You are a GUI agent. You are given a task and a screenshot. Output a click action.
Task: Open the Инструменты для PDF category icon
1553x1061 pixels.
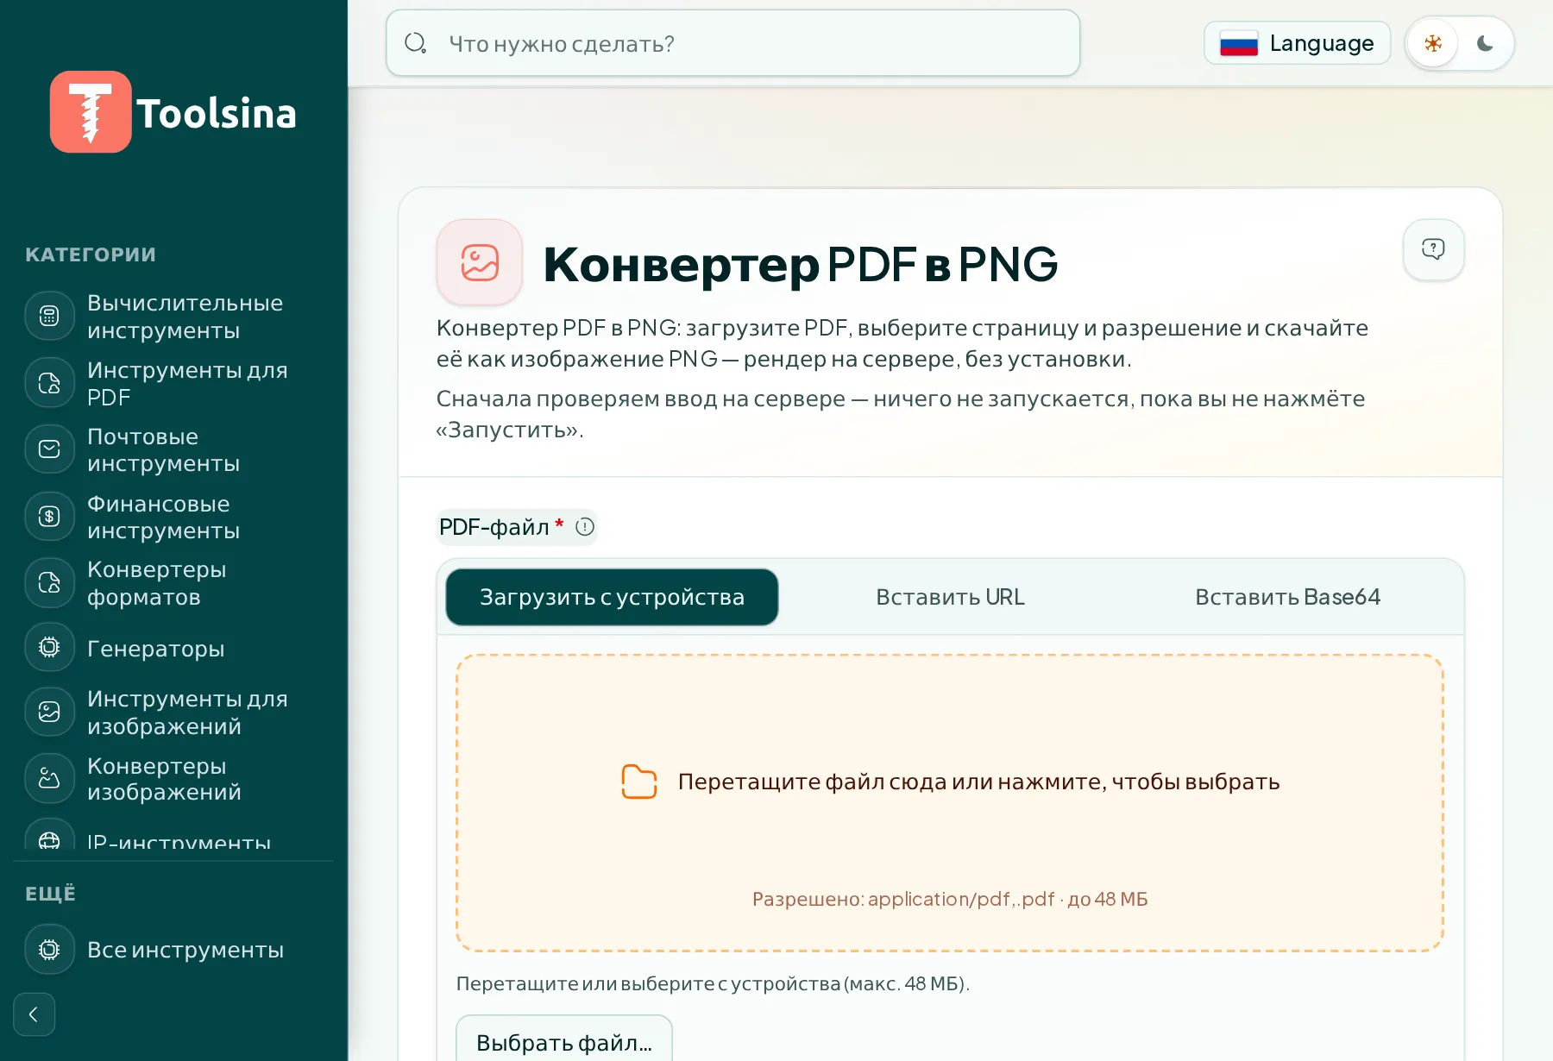49,383
